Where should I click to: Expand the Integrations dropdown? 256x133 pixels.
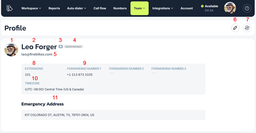click(163, 8)
